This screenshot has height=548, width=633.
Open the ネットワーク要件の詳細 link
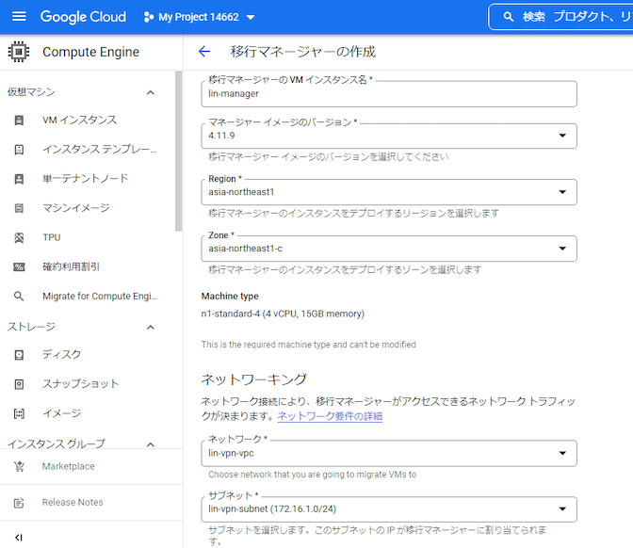click(330, 415)
